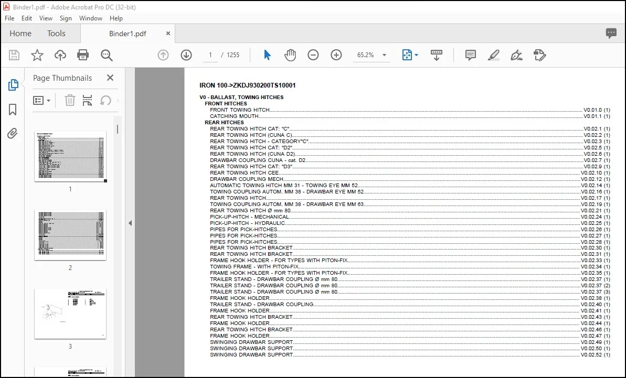Open the chat bubble notifications icon

coord(611,33)
